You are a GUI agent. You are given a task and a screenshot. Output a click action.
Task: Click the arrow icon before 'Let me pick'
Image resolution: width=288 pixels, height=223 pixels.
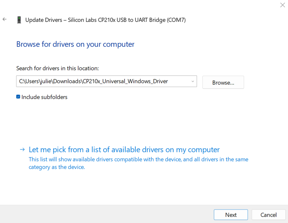[x=23, y=149]
